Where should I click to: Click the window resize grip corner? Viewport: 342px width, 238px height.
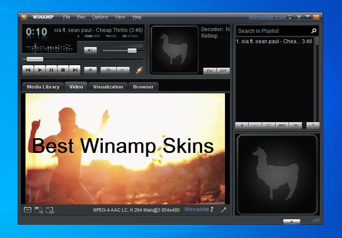[x=316, y=220]
